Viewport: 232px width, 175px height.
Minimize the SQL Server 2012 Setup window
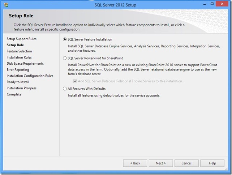[x=205, y=4]
